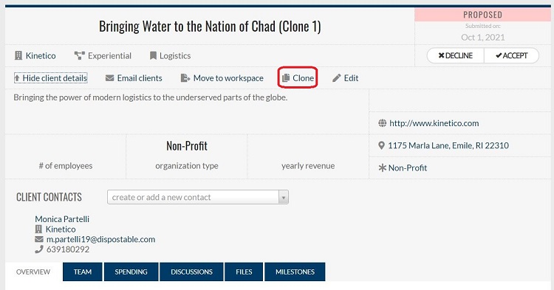The image size is (554, 290).
Task: Click the Experiential hierarchy icon
Action: [x=80, y=55]
